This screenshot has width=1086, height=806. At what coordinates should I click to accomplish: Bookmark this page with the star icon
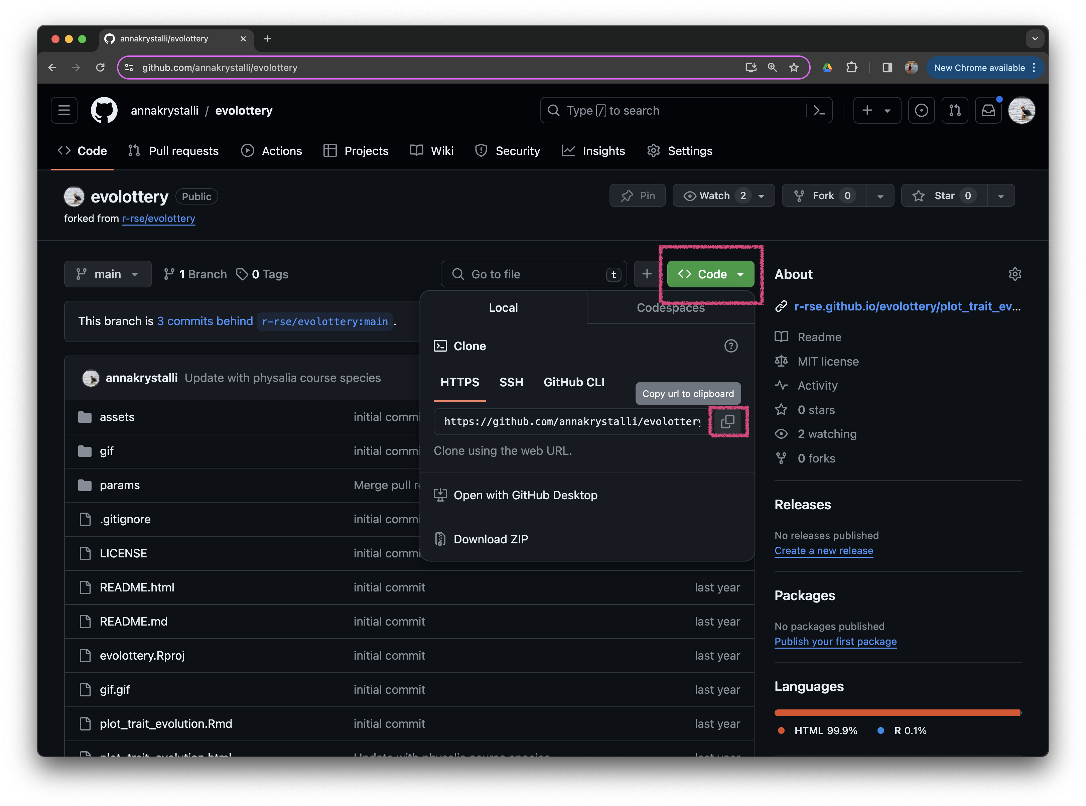[x=793, y=67]
